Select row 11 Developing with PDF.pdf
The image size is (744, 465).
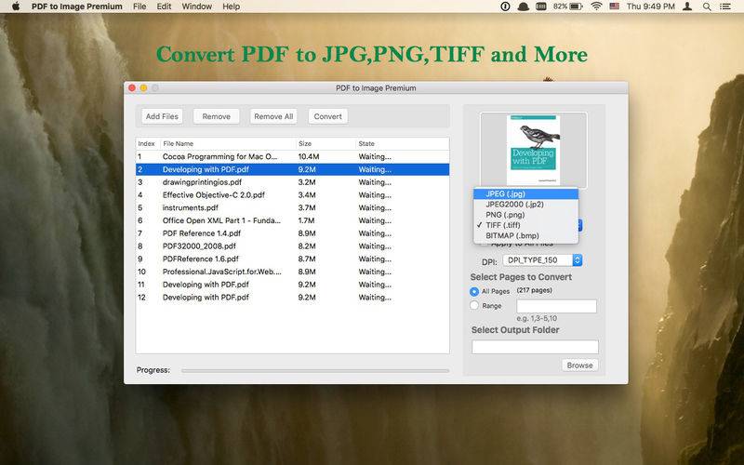point(292,285)
